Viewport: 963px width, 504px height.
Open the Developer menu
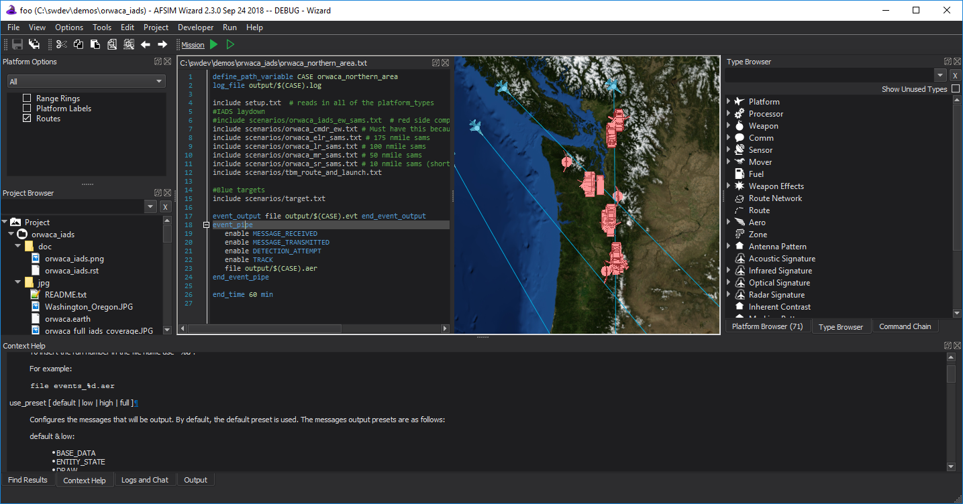195,27
